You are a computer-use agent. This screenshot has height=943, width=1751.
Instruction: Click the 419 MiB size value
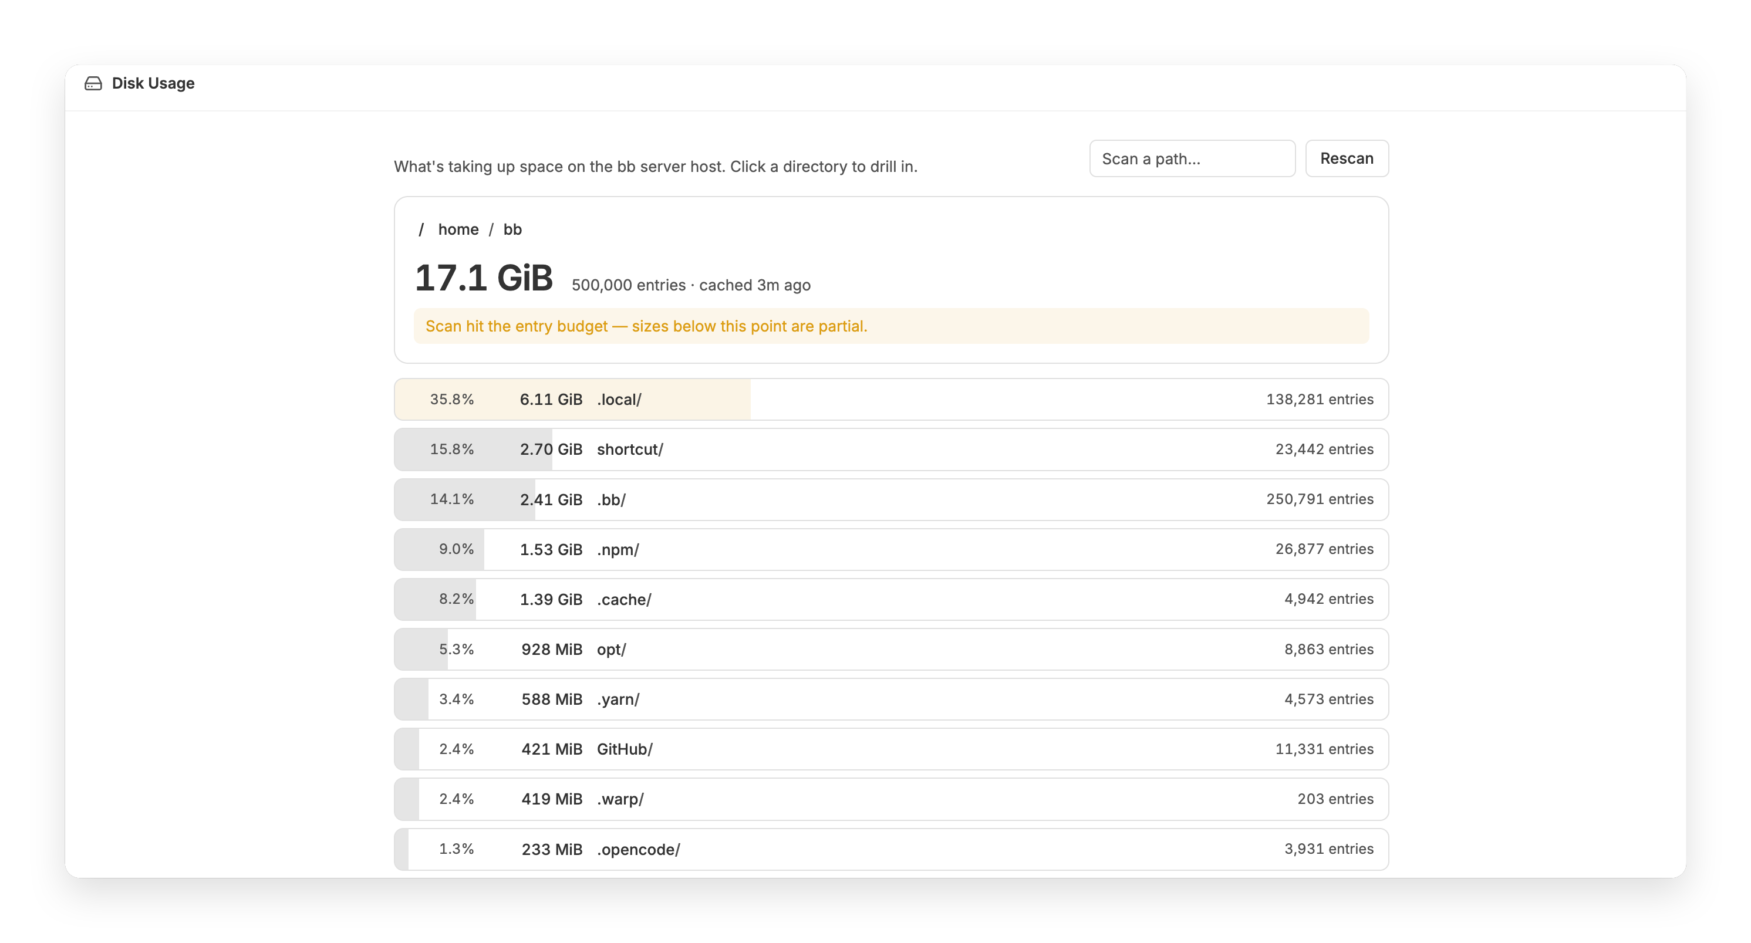[x=551, y=799]
